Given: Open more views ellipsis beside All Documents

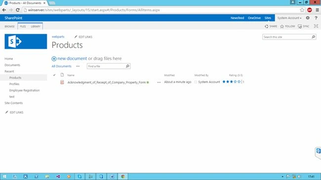Looking at the screenshot, I should (78, 66).
